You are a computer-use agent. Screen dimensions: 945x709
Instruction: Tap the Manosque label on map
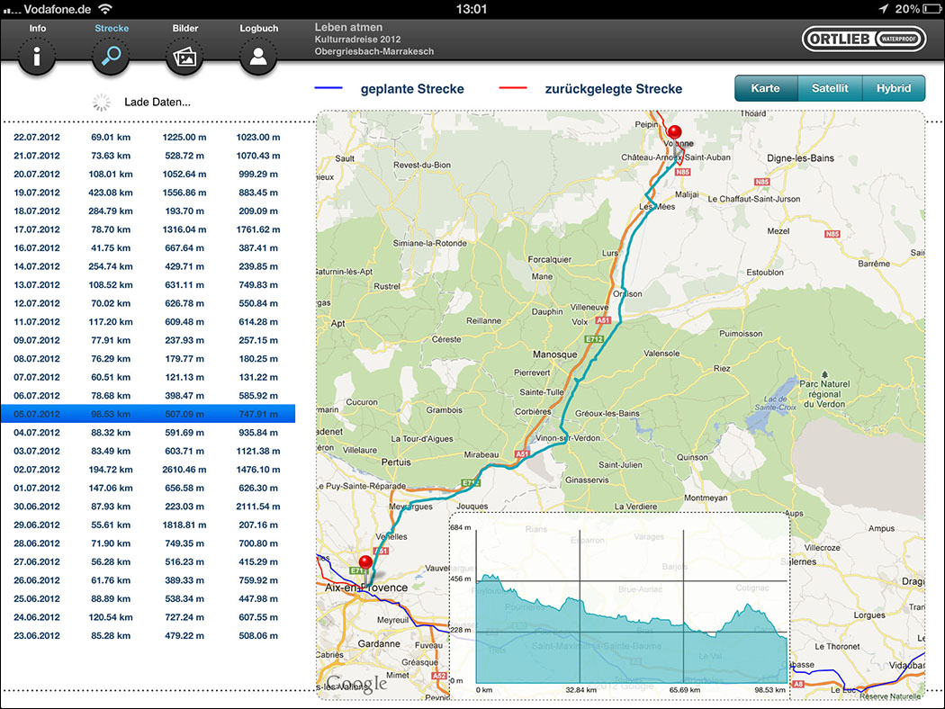click(554, 354)
